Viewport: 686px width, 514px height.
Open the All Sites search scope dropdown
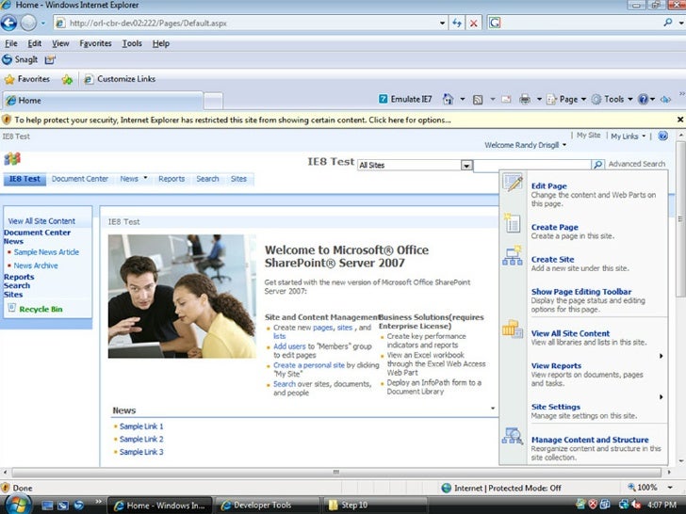[x=465, y=166]
